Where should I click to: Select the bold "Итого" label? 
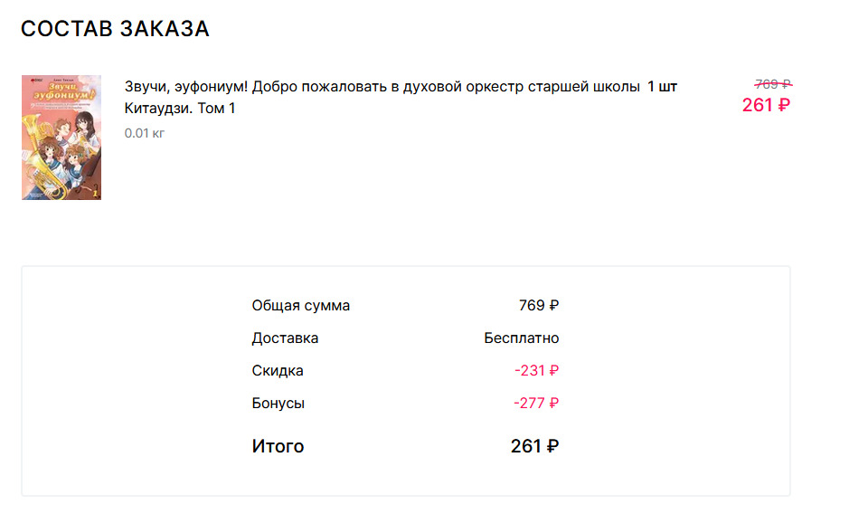[278, 446]
